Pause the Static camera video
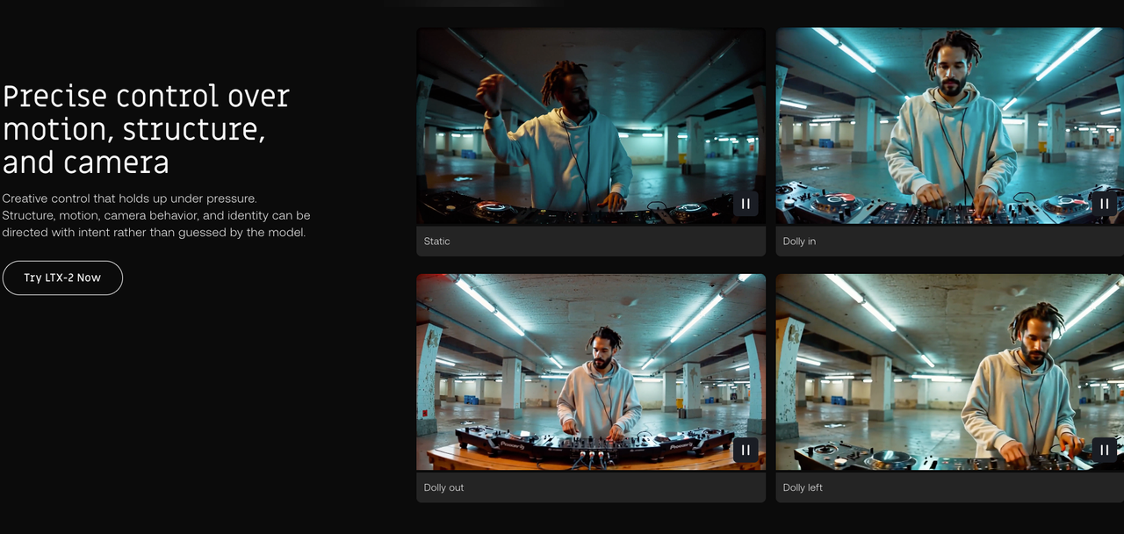1124x534 pixels. point(746,204)
